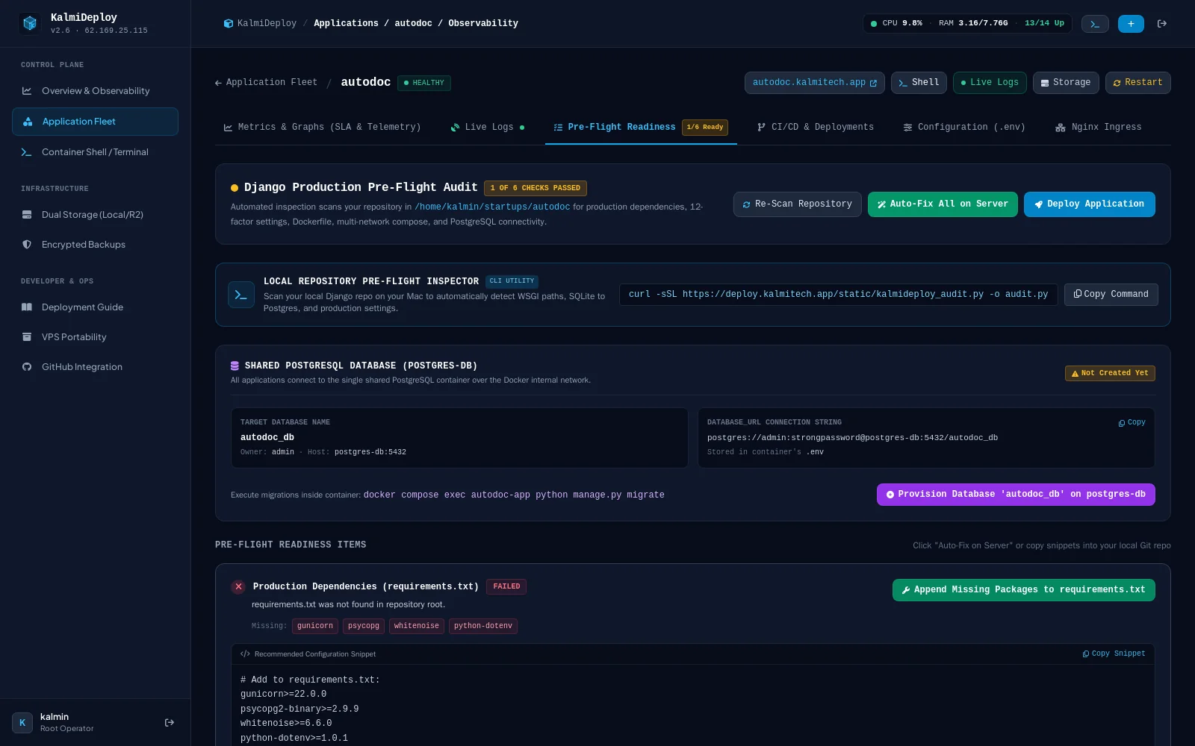This screenshot has height=746, width=1195.
Task: Restart the autodoc application
Action: coord(1137,83)
